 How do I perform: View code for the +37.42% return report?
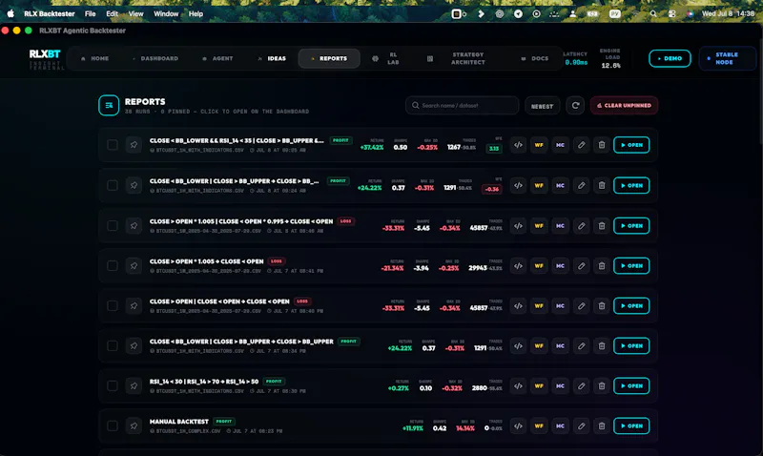(x=518, y=145)
